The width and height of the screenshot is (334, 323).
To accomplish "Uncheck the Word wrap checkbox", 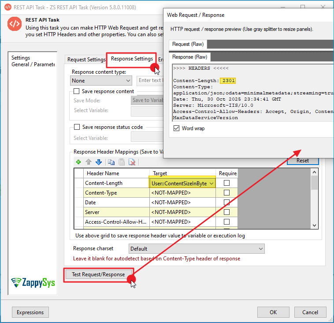I will (x=177, y=128).
